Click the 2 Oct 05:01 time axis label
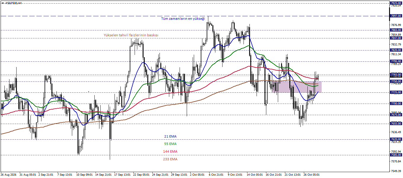The height and width of the screenshot is (178, 403). coord(197,175)
